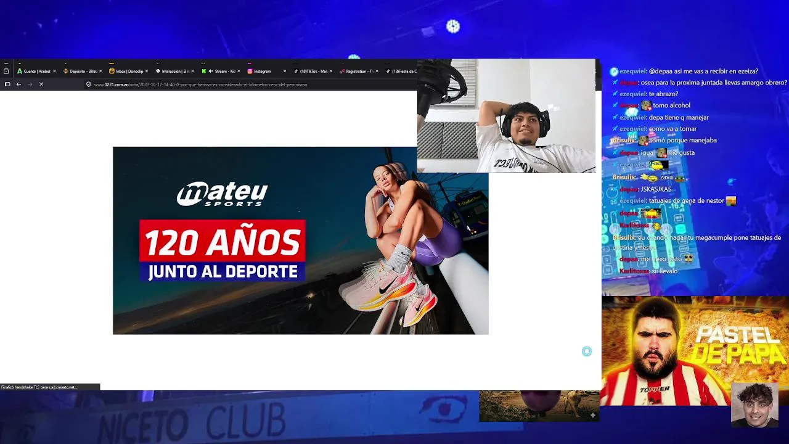Open the Mateu Sports 120 años banner
This screenshot has height=444, width=789.
(x=301, y=240)
